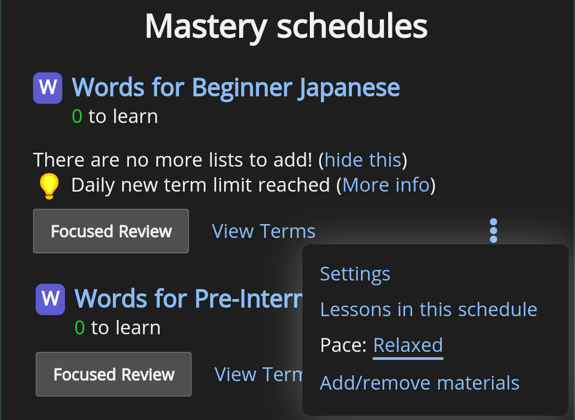Hide the no more lists message
The image size is (575, 420).
(363, 160)
